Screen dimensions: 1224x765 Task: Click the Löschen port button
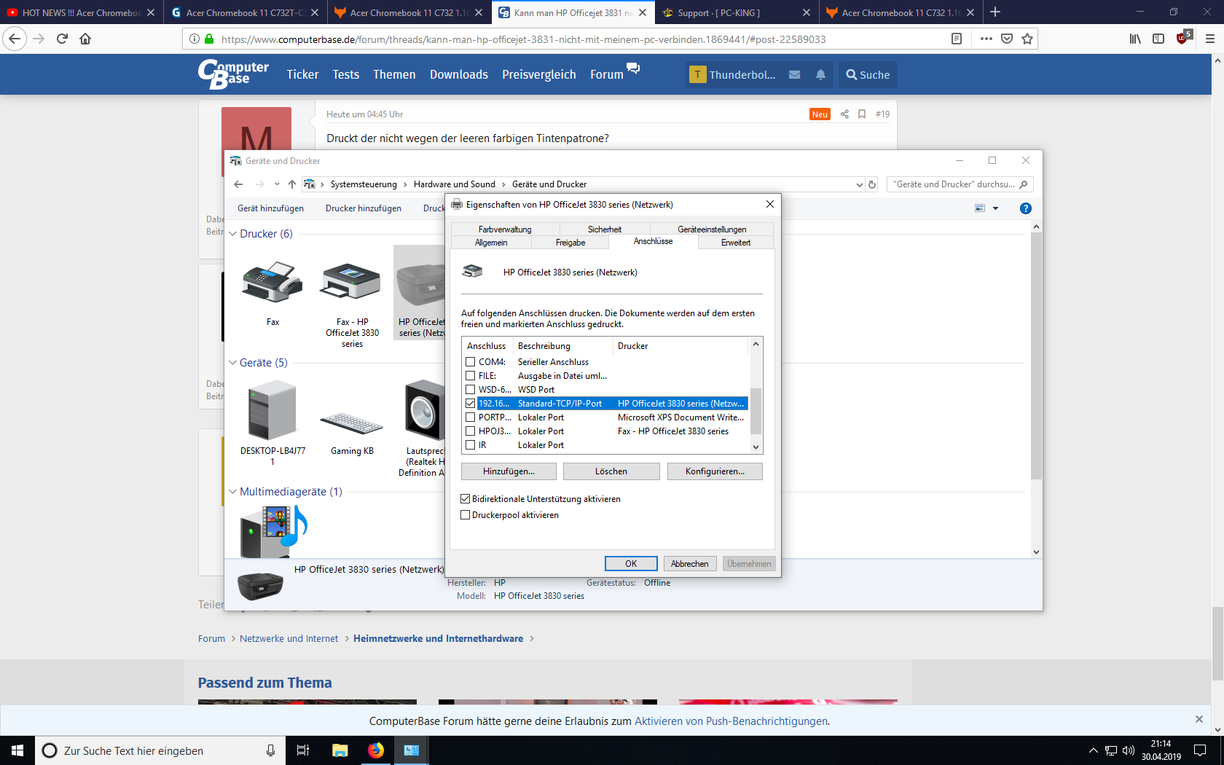(611, 471)
